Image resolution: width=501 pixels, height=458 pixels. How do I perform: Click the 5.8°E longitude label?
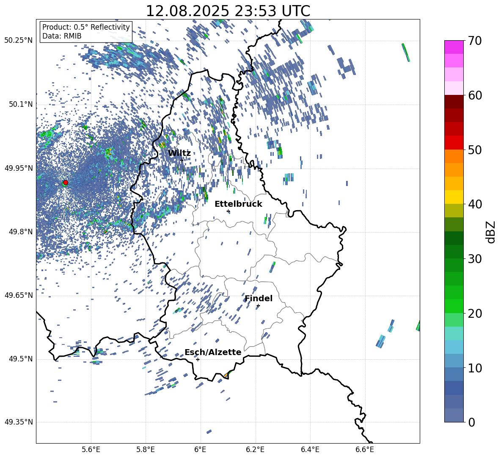(x=146, y=450)
